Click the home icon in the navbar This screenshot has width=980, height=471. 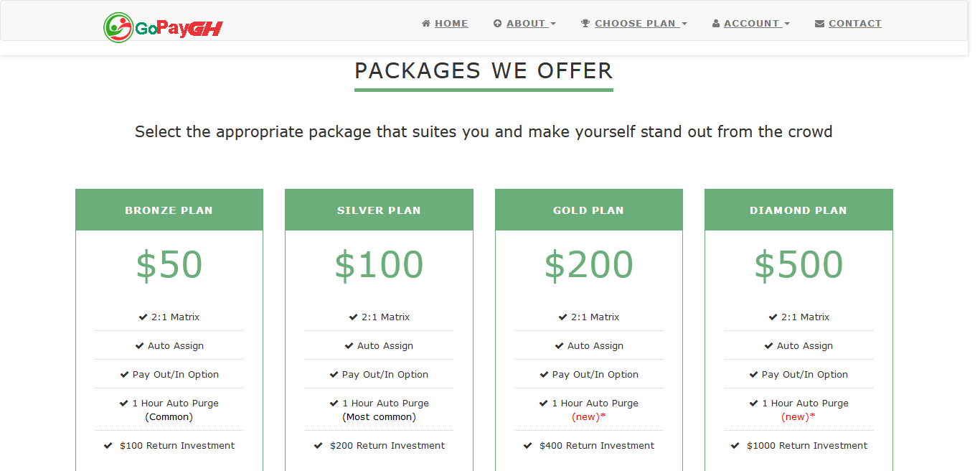point(426,24)
